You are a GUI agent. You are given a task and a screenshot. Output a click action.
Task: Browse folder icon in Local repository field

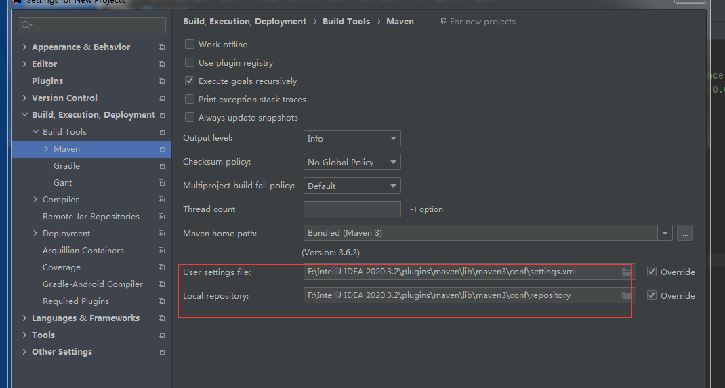point(627,295)
